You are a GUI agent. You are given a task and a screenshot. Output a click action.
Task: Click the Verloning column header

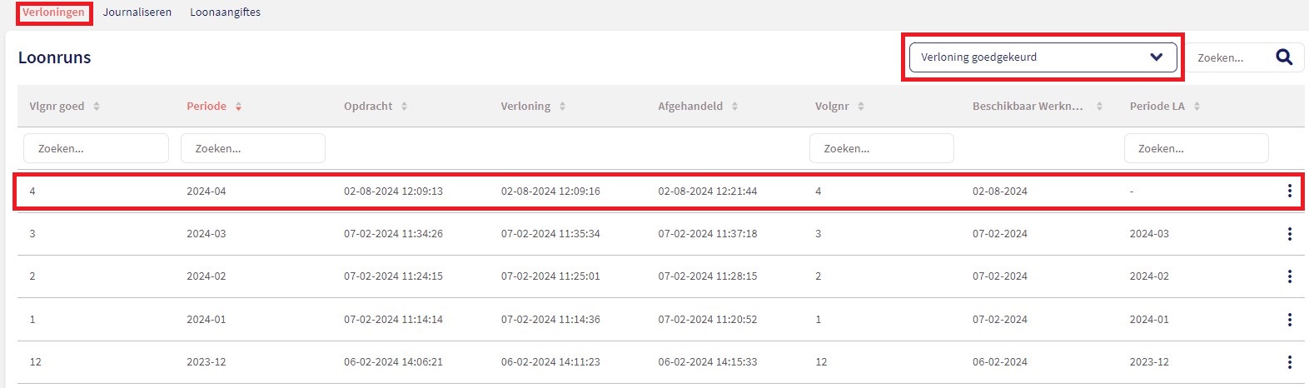click(x=525, y=107)
